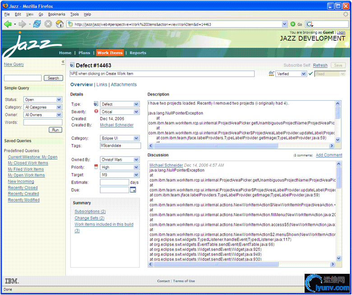This screenshot has width=352, height=295.
Task: Click the Firefox throbber icon at top right
Action: tap(346, 14)
